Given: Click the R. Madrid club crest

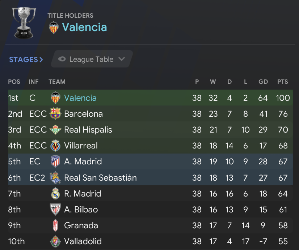Looking at the screenshot, I should (x=55, y=194).
